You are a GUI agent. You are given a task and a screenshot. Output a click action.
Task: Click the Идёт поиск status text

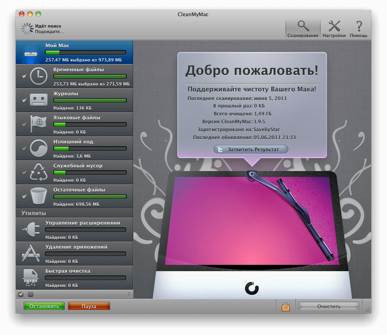pyautogui.click(x=48, y=26)
